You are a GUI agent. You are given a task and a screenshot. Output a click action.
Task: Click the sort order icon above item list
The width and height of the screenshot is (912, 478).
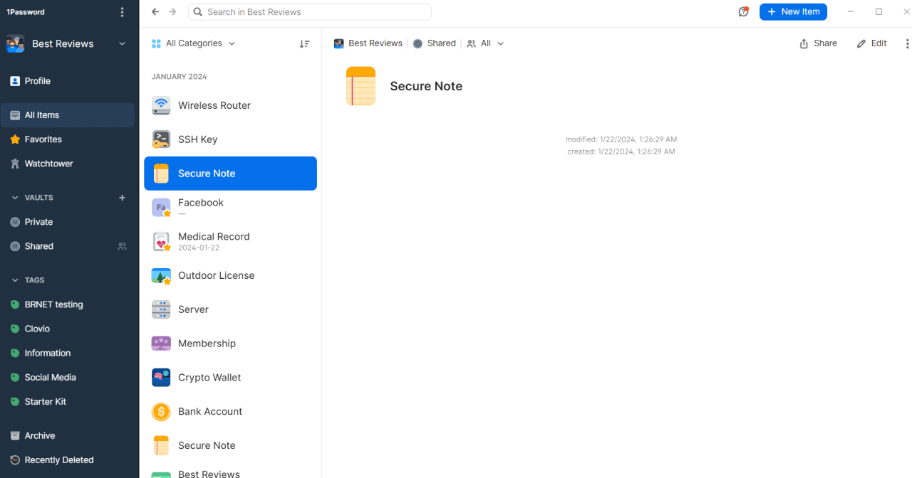click(304, 43)
